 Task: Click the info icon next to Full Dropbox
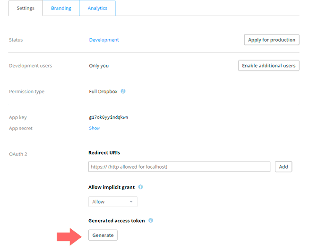(123, 91)
